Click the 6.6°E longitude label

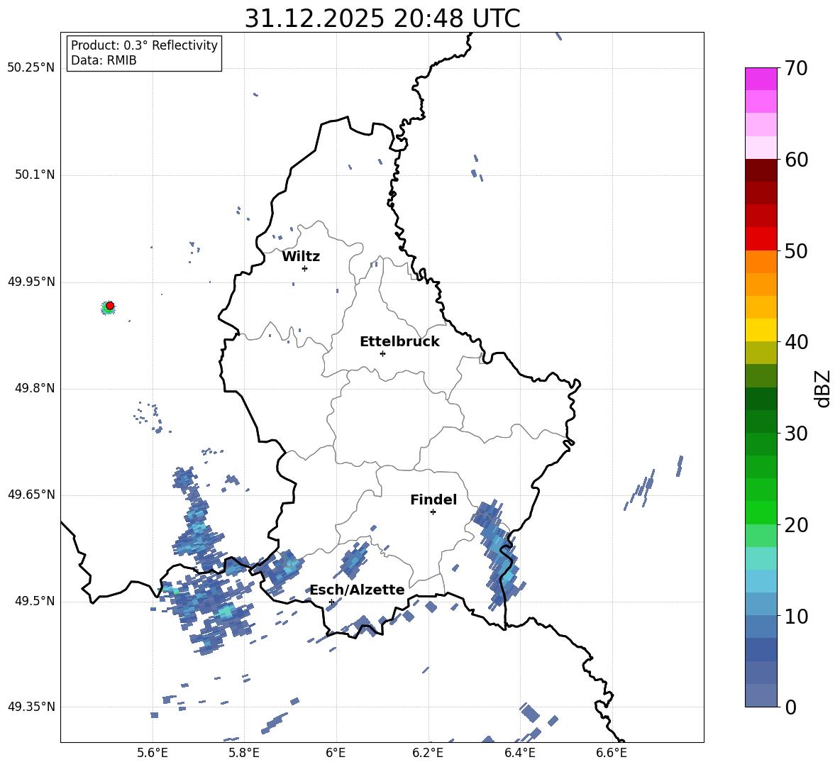pyautogui.click(x=612, y=754)
